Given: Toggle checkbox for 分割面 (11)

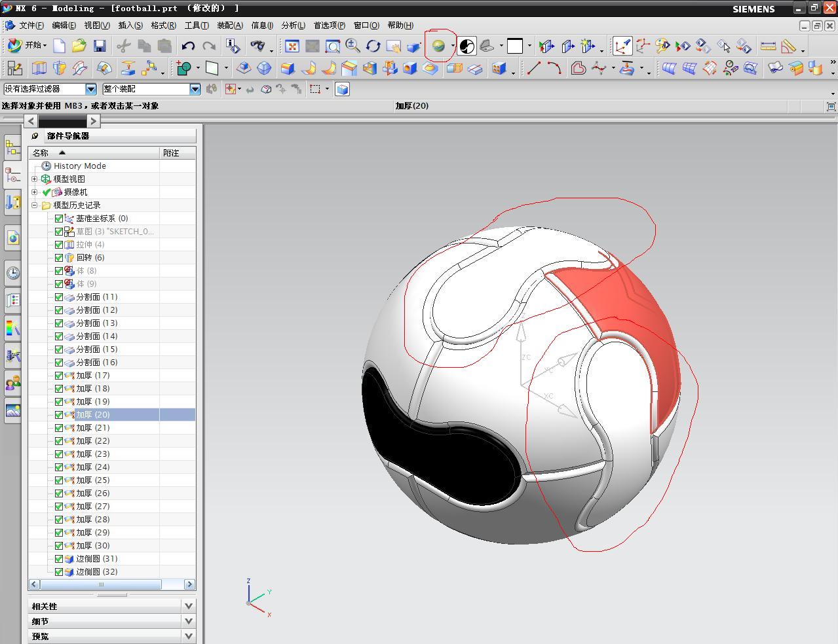Looking at the screenshot, I should click(59, 297).
